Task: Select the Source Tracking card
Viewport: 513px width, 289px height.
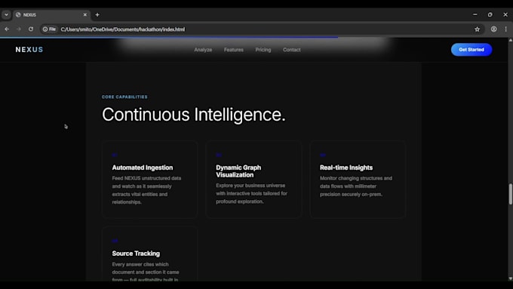Action: click(x=149, y=254)
